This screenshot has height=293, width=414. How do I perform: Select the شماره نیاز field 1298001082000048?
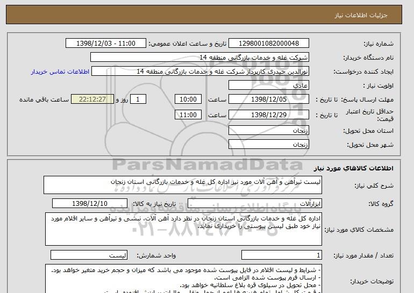click(268, 44)
